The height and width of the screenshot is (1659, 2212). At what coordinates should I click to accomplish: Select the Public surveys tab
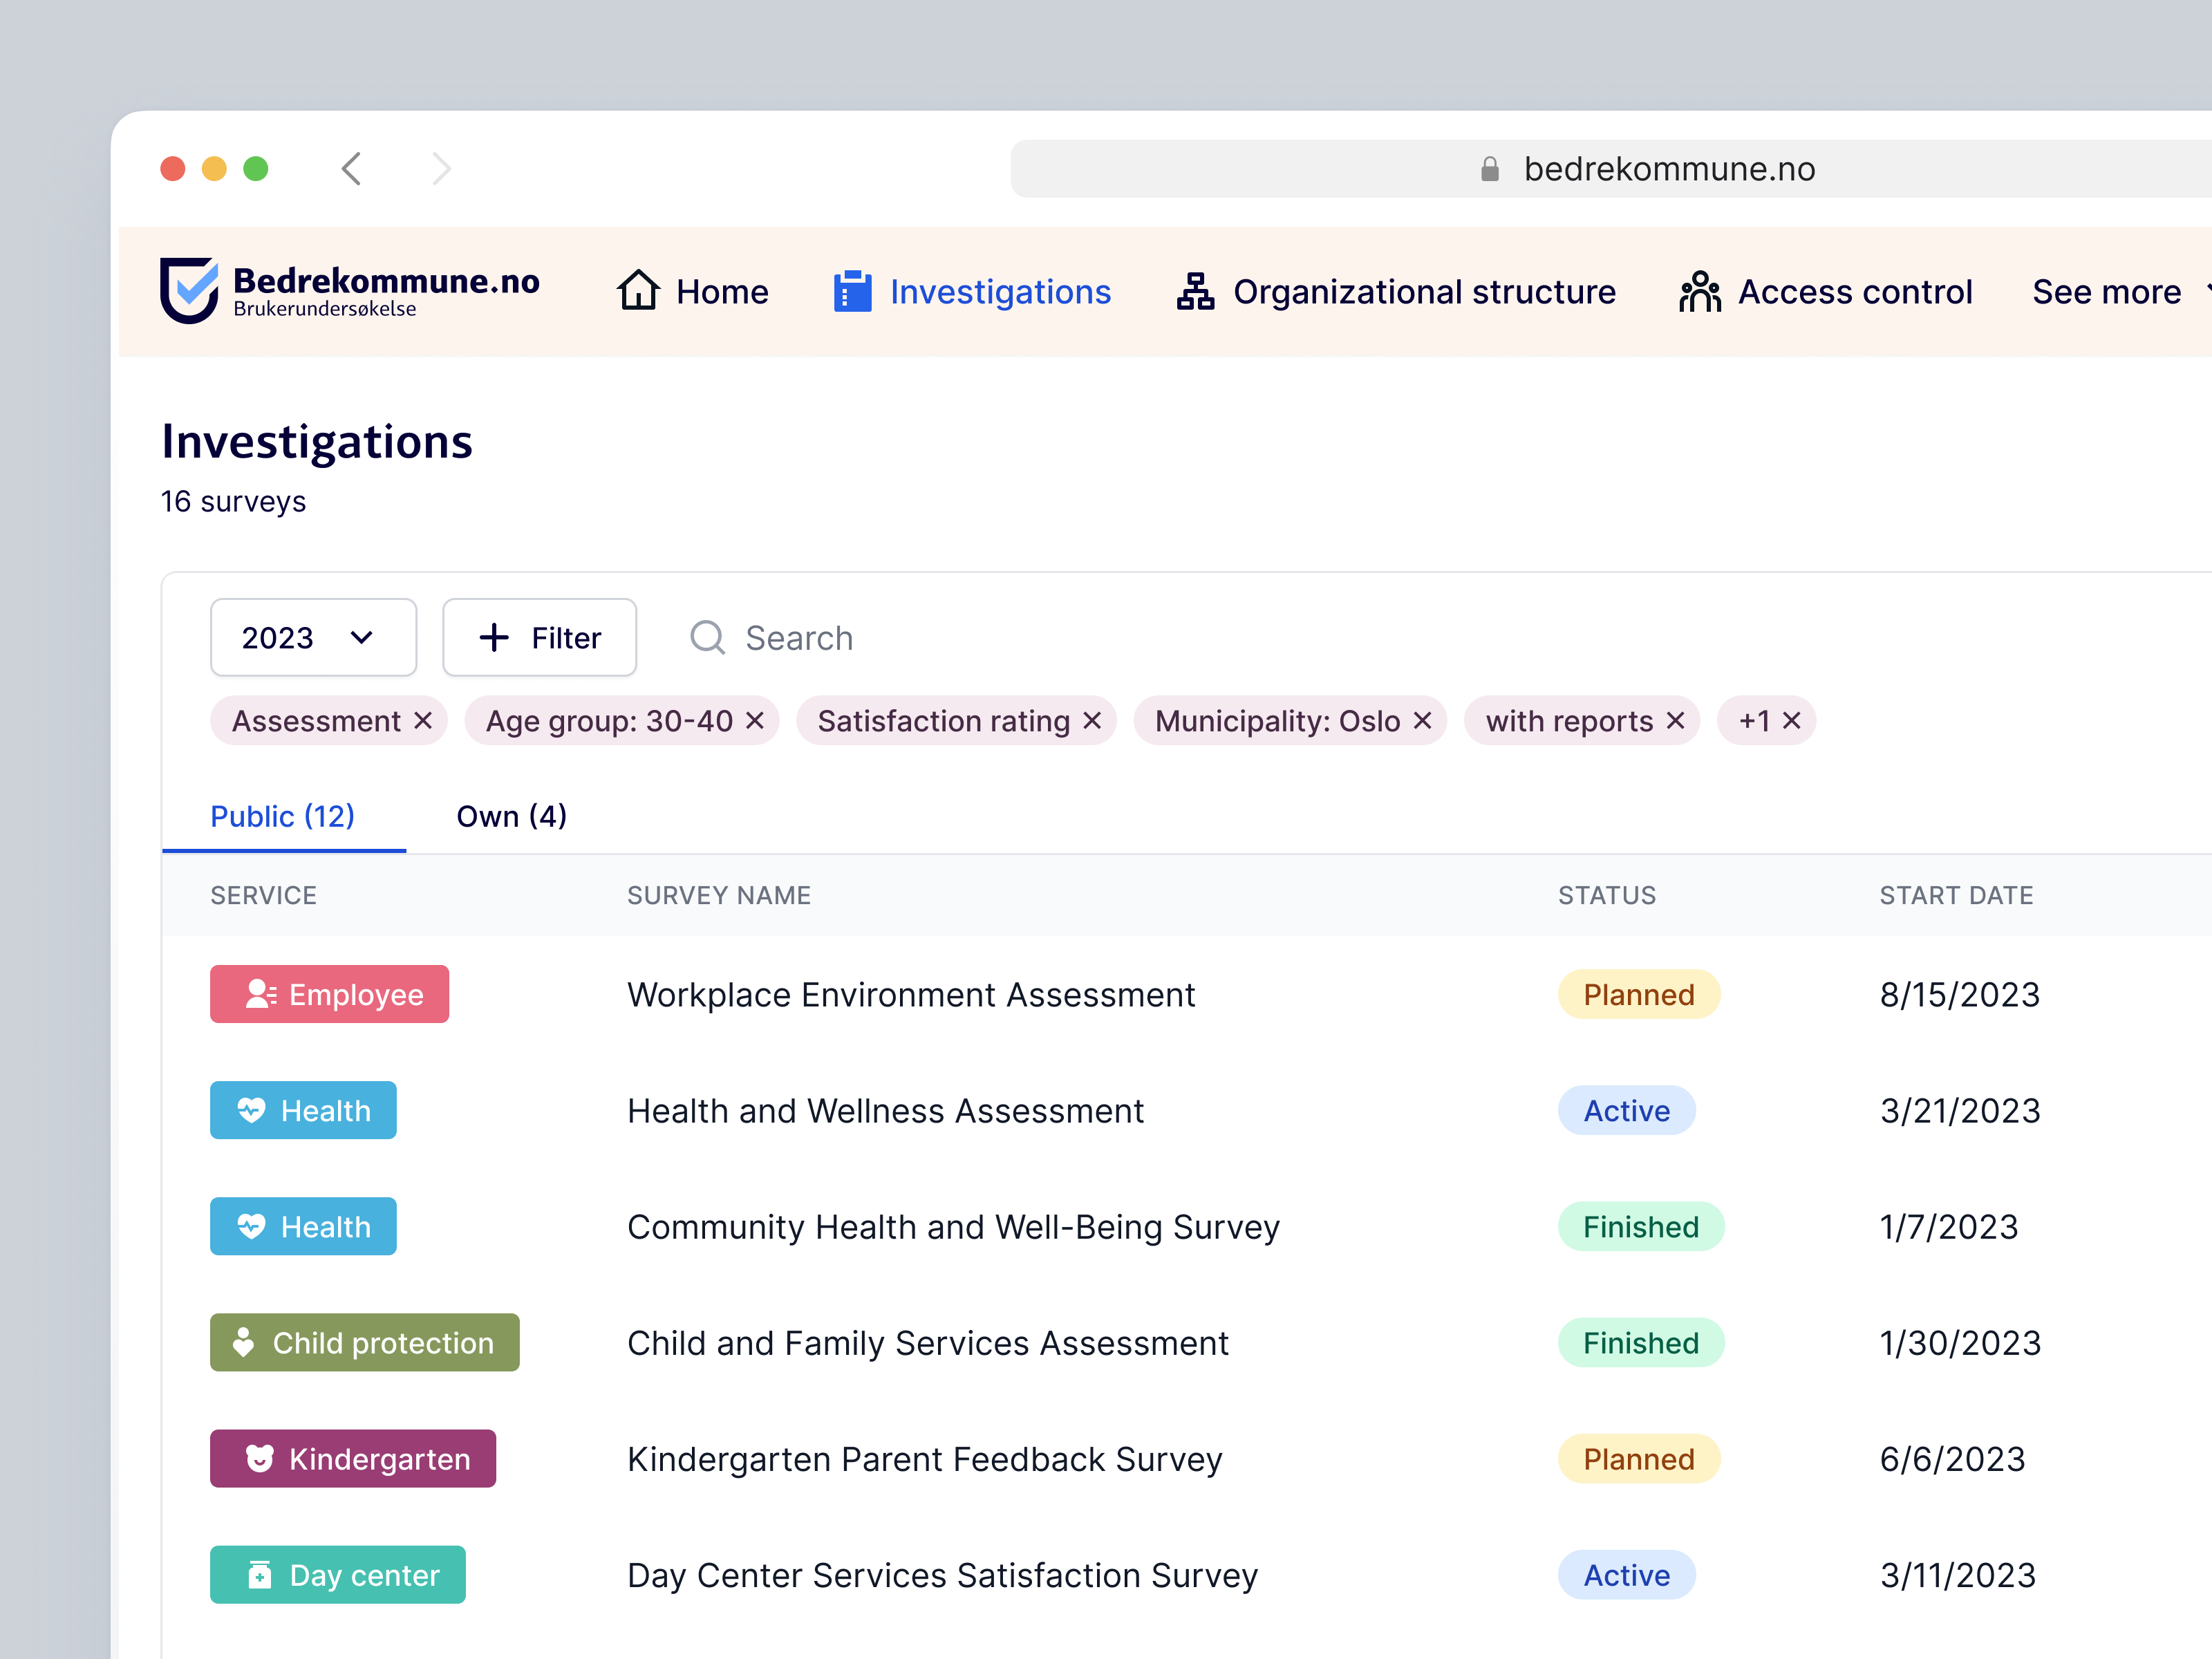pos(283,816)
